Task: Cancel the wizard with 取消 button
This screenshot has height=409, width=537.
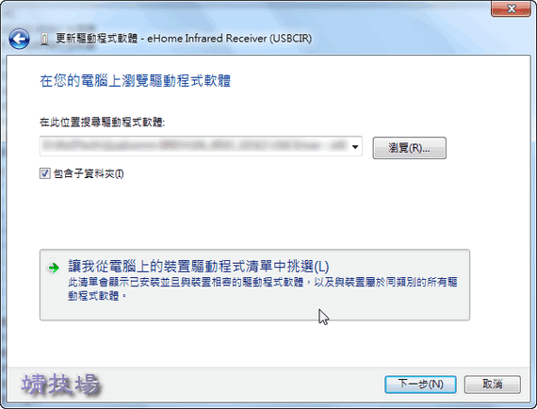Action: pyautogui.click(x=492, y=384)
